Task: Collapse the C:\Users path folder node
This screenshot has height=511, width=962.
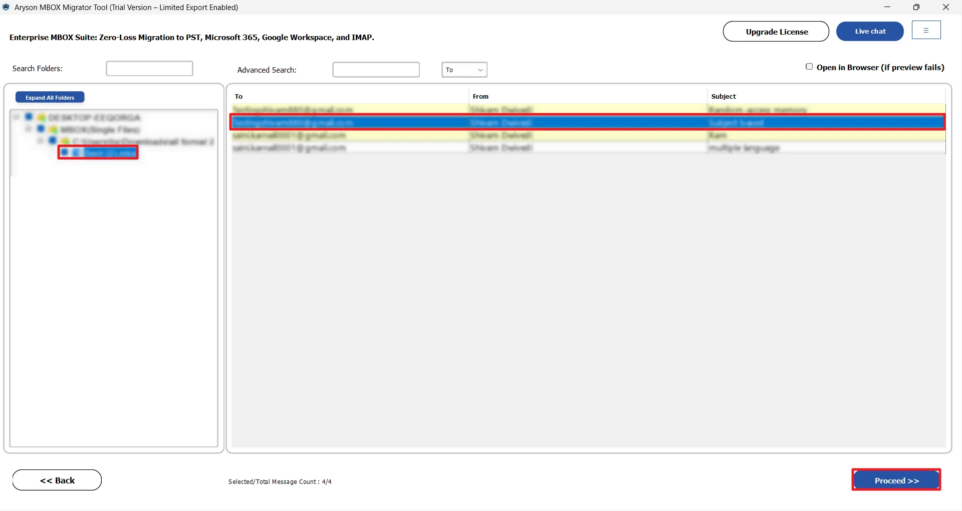Action: [41, 141]
